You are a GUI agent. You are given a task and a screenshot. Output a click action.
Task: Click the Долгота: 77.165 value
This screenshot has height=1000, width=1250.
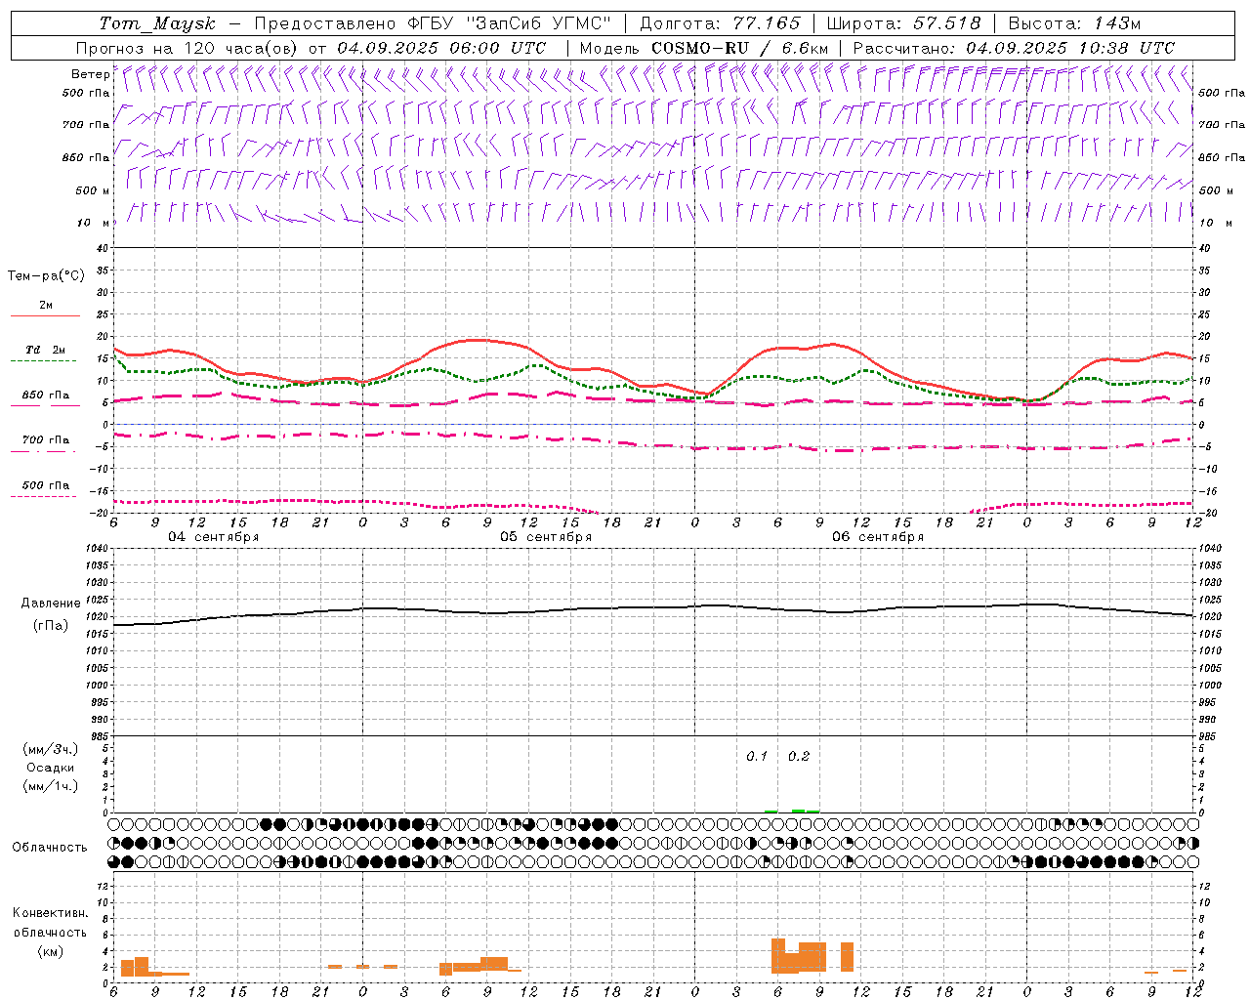(720, 23)
